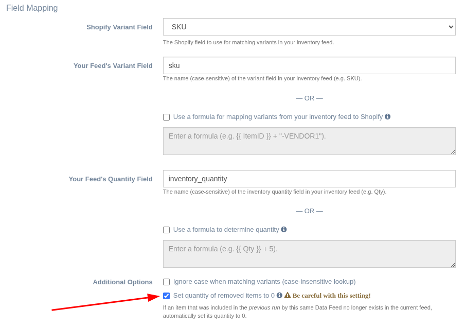Open the Shopify Variant Field dropdown
The image size is (465, 326).
coord(309,27)
